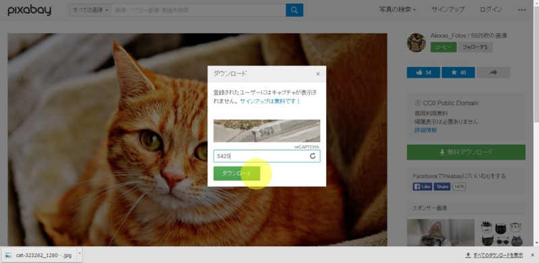Open Alexas_Fotos profile avatar

pyautogui.click(x=416, y=42)
